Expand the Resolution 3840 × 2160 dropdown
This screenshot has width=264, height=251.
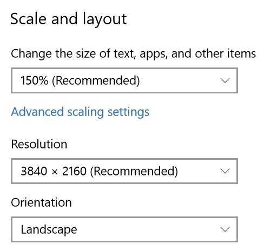tap(124, 171)
